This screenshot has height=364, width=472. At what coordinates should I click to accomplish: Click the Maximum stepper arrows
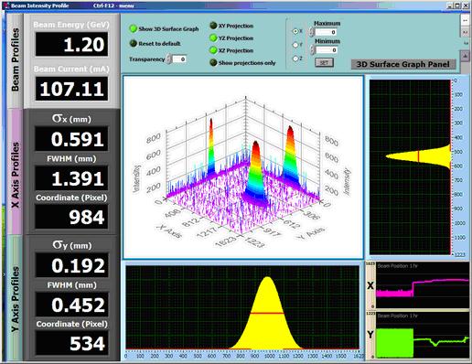(312, 32)
